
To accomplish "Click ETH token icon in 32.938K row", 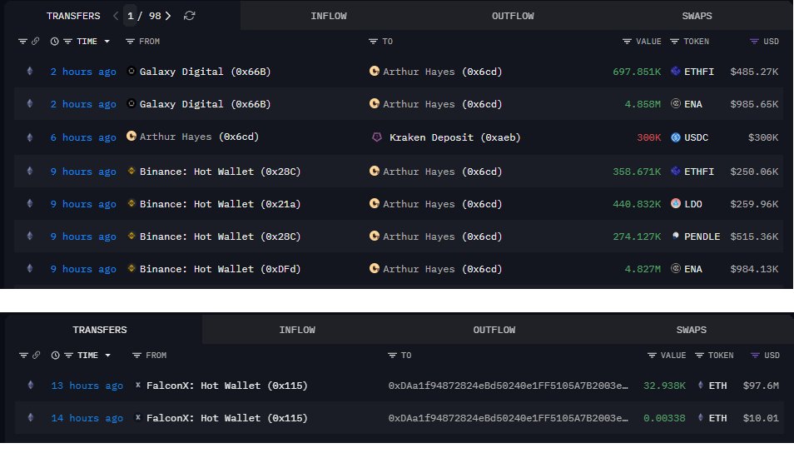I will pos(700,385).
